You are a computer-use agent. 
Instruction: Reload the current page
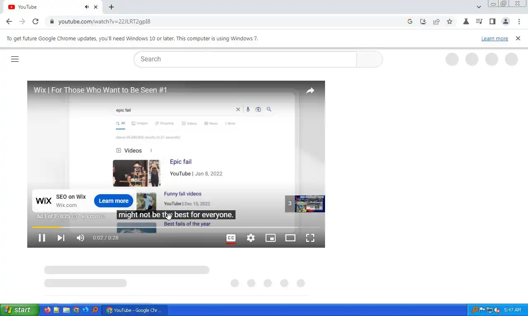click(35, 21)
